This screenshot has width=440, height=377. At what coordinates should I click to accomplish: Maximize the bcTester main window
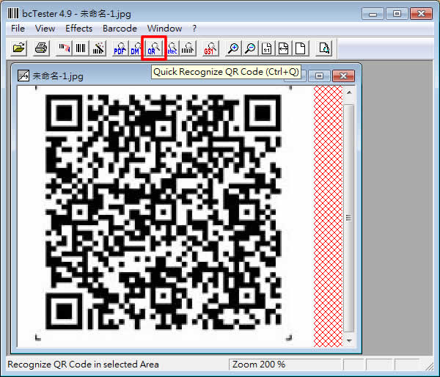point(397,14)
